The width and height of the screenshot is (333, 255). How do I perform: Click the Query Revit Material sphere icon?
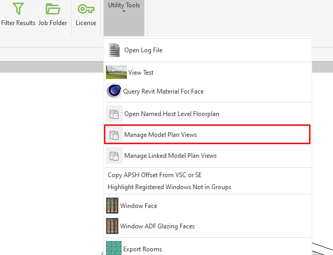[x=114, y=91]
